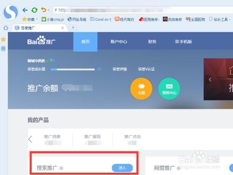The height and width of the screenshot is (175, 233).
Task: Open a new tab with plus button
Action: click(73, 27)
